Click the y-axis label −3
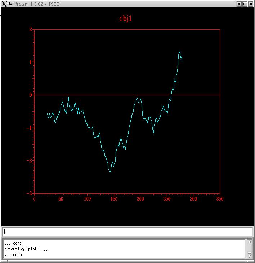This screenshot has width=255, height=263. pos(30,193)
